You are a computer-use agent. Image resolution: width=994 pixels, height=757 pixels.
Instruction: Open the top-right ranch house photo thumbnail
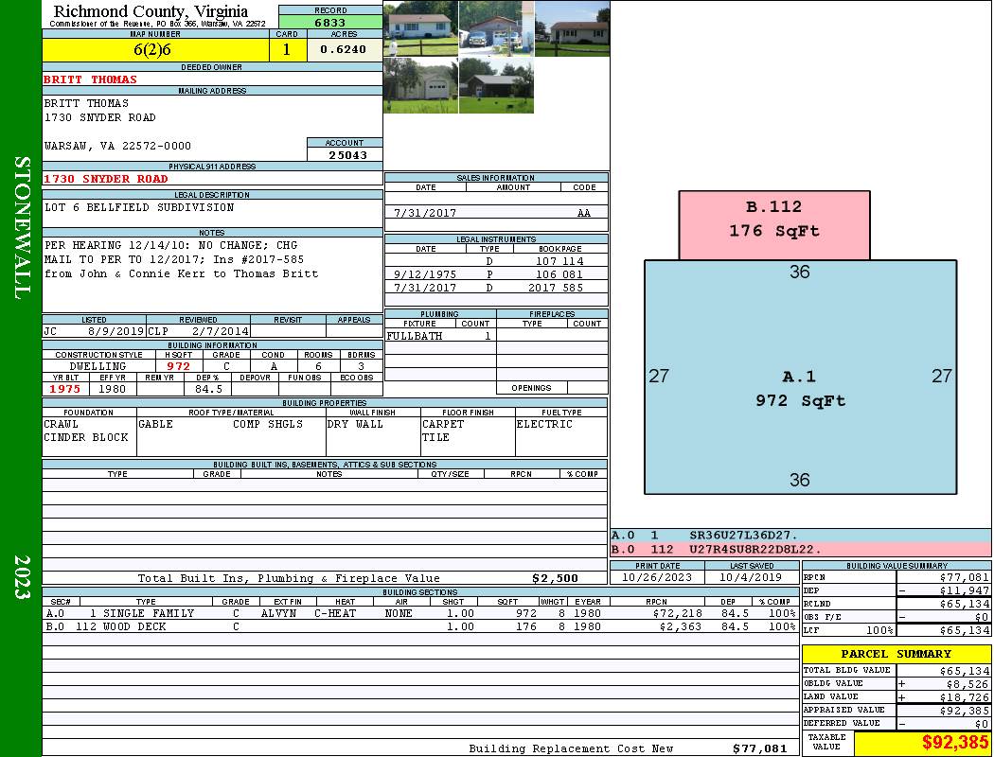[572, 28]
